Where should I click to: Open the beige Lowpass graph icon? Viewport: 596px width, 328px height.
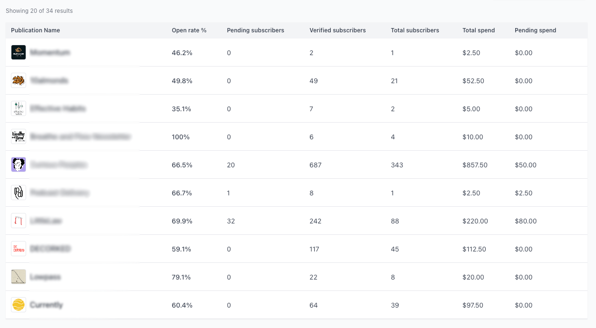click(19, 277)
